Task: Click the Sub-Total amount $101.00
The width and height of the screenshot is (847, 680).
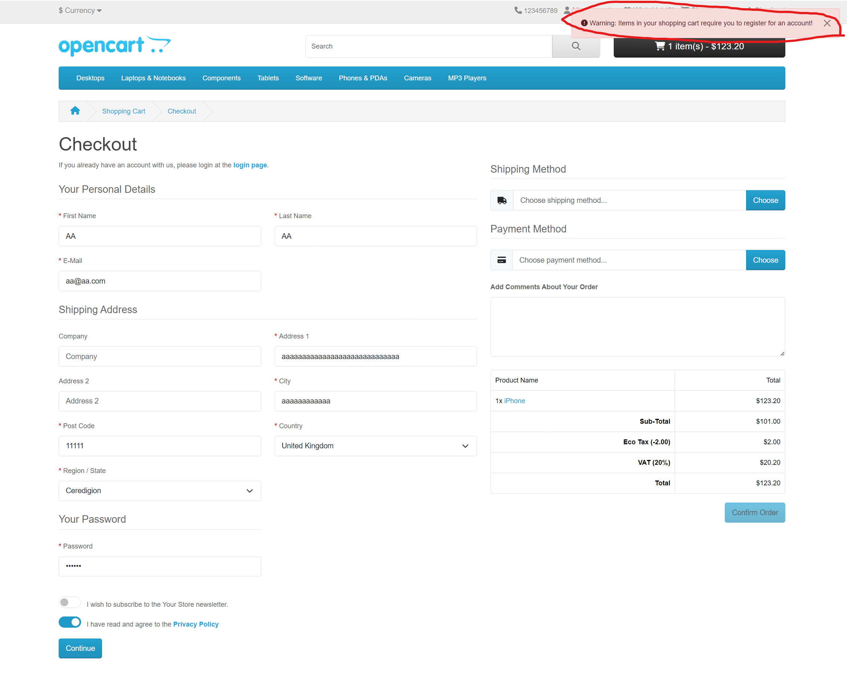Action: (x=768, y=421)
